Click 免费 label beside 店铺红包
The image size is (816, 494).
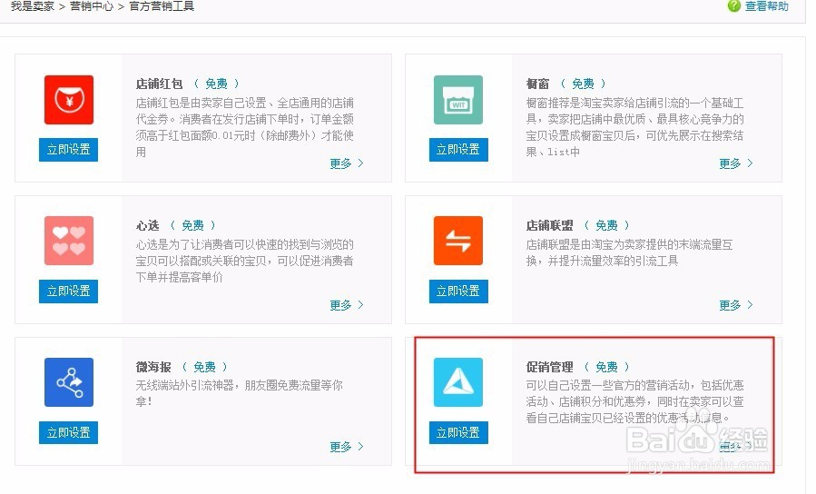pos(216,84)
